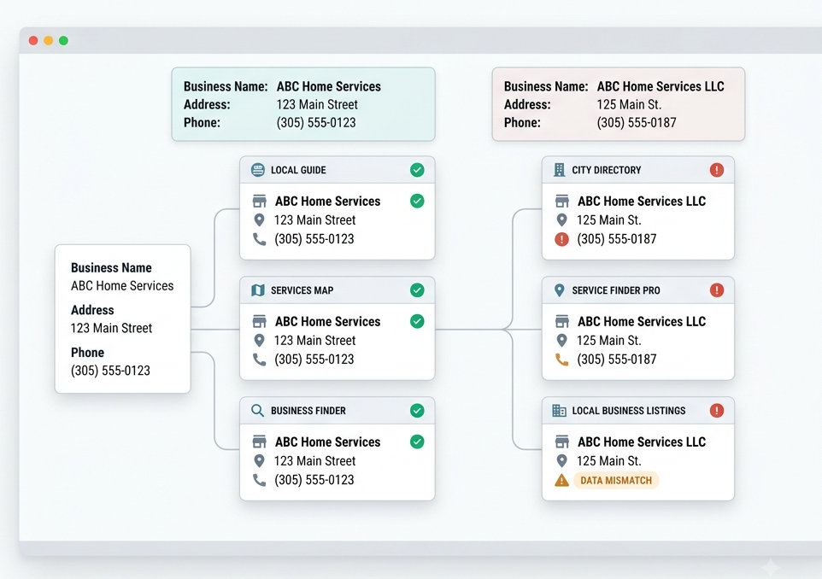Click green check in Services Map header
The width and height of the screenshot is (822, 579).
[x=417, y=290]
